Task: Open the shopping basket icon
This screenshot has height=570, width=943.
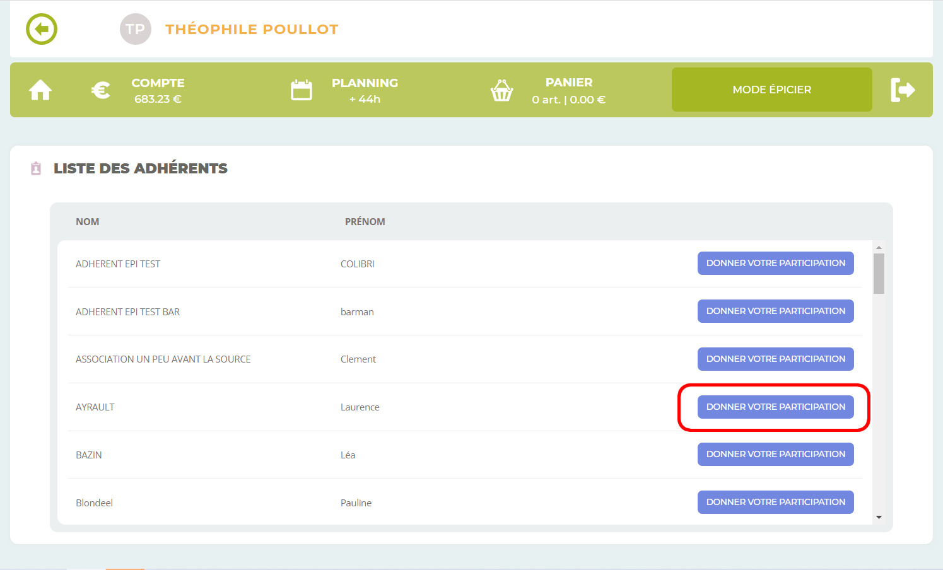Action: point(501,90)
